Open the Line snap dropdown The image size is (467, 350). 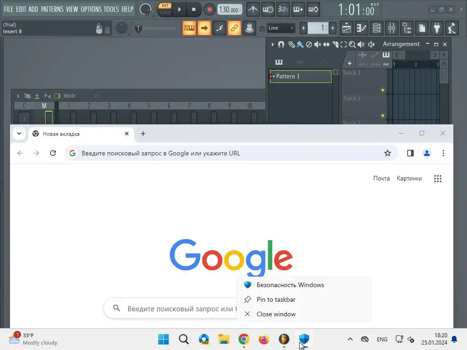click(x=280, y=28)
